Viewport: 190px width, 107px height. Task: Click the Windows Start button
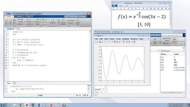coord(3,105)
